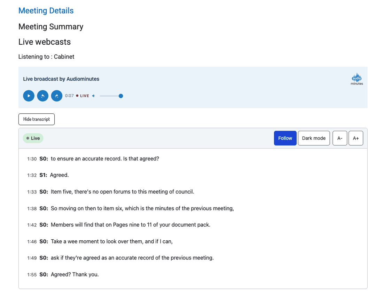The image size is (383, 293).
Task: Click the 1:46 transcript timestamp
Action: (32, 242)
